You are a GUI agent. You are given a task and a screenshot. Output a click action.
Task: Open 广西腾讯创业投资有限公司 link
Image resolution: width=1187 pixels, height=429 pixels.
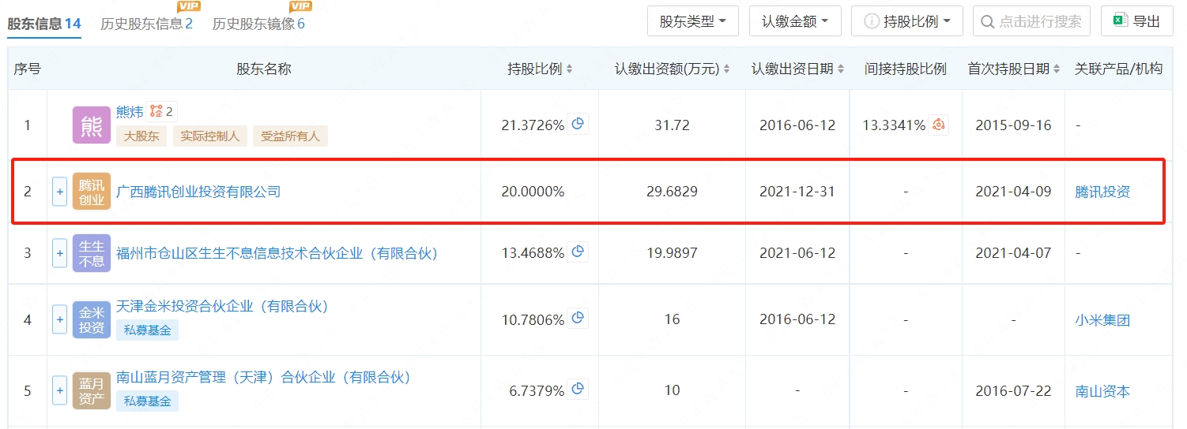[x=198, y=192]
